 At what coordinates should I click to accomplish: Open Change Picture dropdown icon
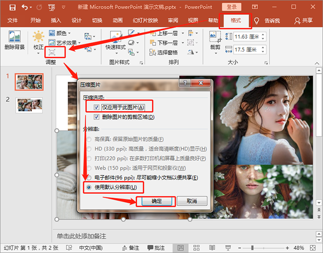point(90,36)
